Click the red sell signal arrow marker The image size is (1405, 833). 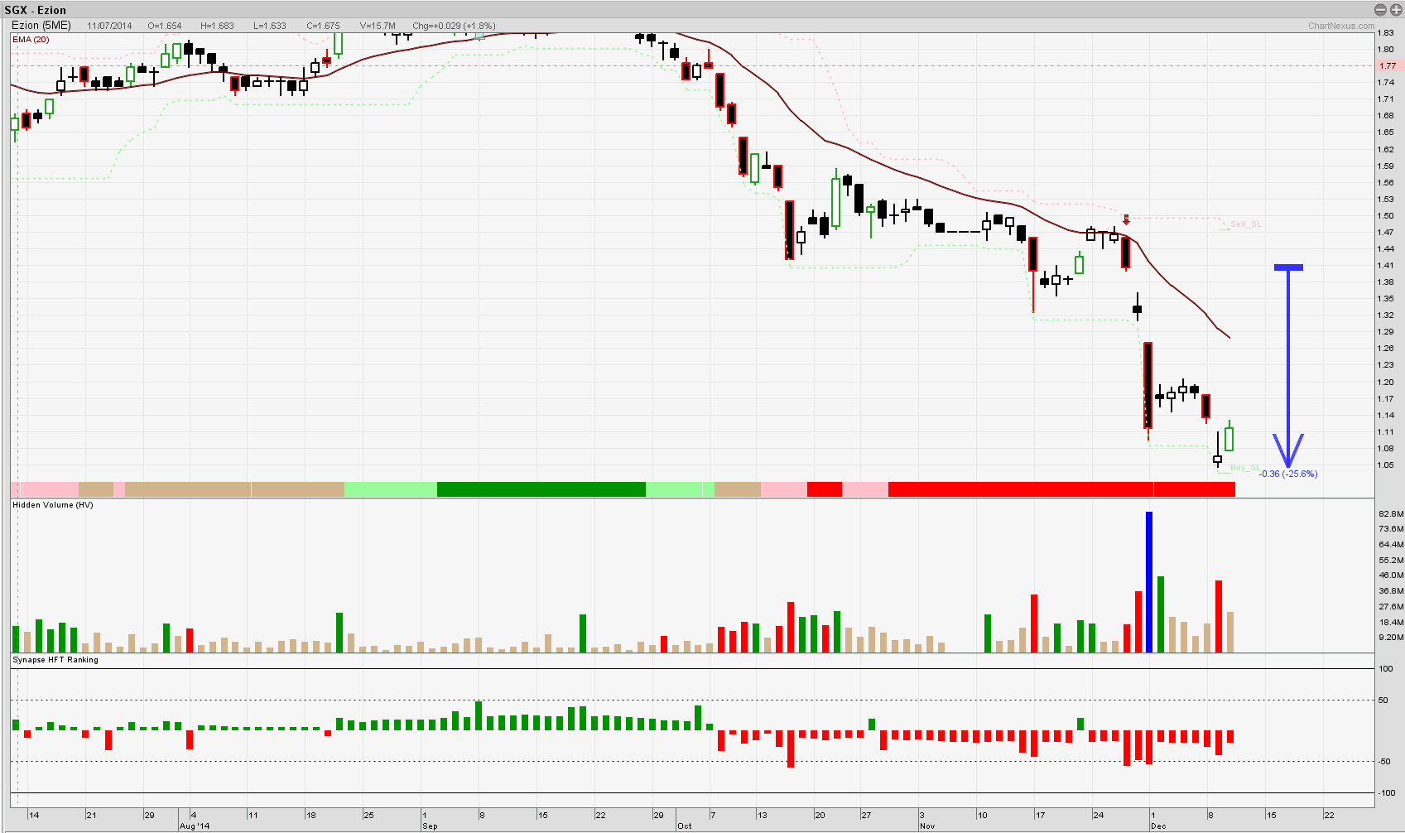(x=1126, y=220)
